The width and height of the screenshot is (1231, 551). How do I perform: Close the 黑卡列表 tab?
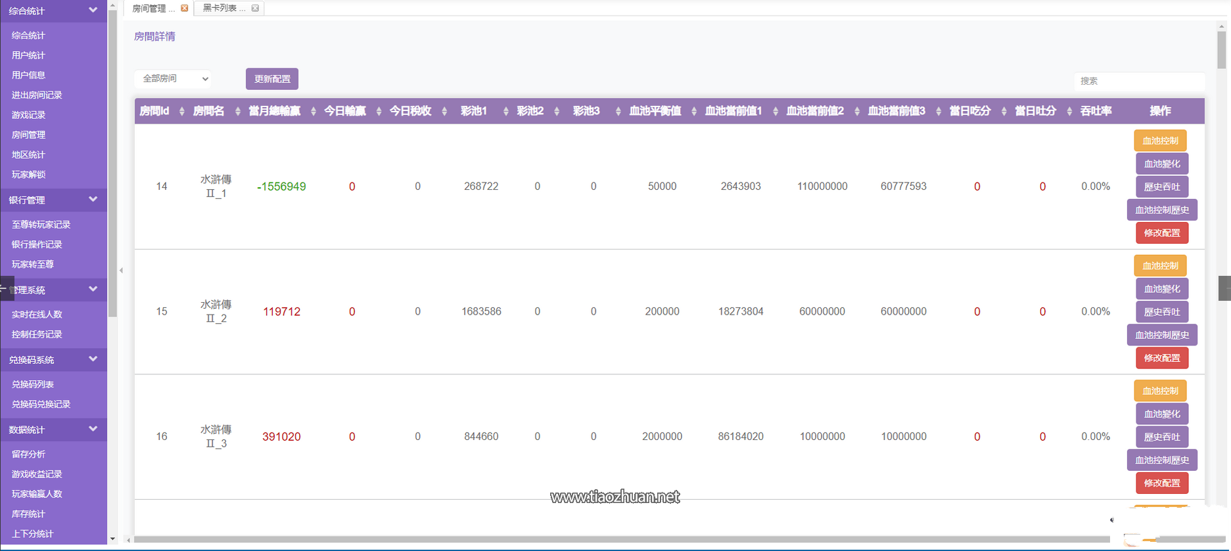point(255,8)
